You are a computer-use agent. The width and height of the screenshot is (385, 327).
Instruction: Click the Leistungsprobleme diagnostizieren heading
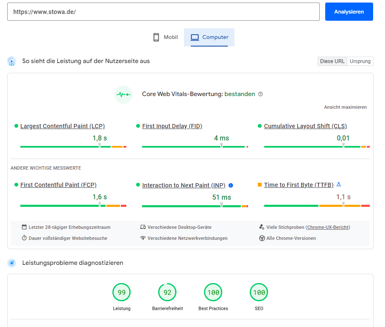point(73,263)
